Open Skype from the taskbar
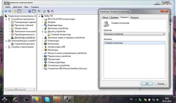 47,99
